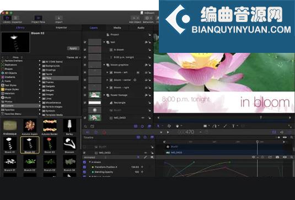Select the Pan hand tool
The image size is (295, 200).
click(x=178, y=126)
